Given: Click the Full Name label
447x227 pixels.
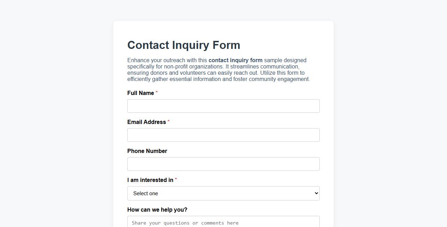Looking at the screenshot, I should [140, 93].
